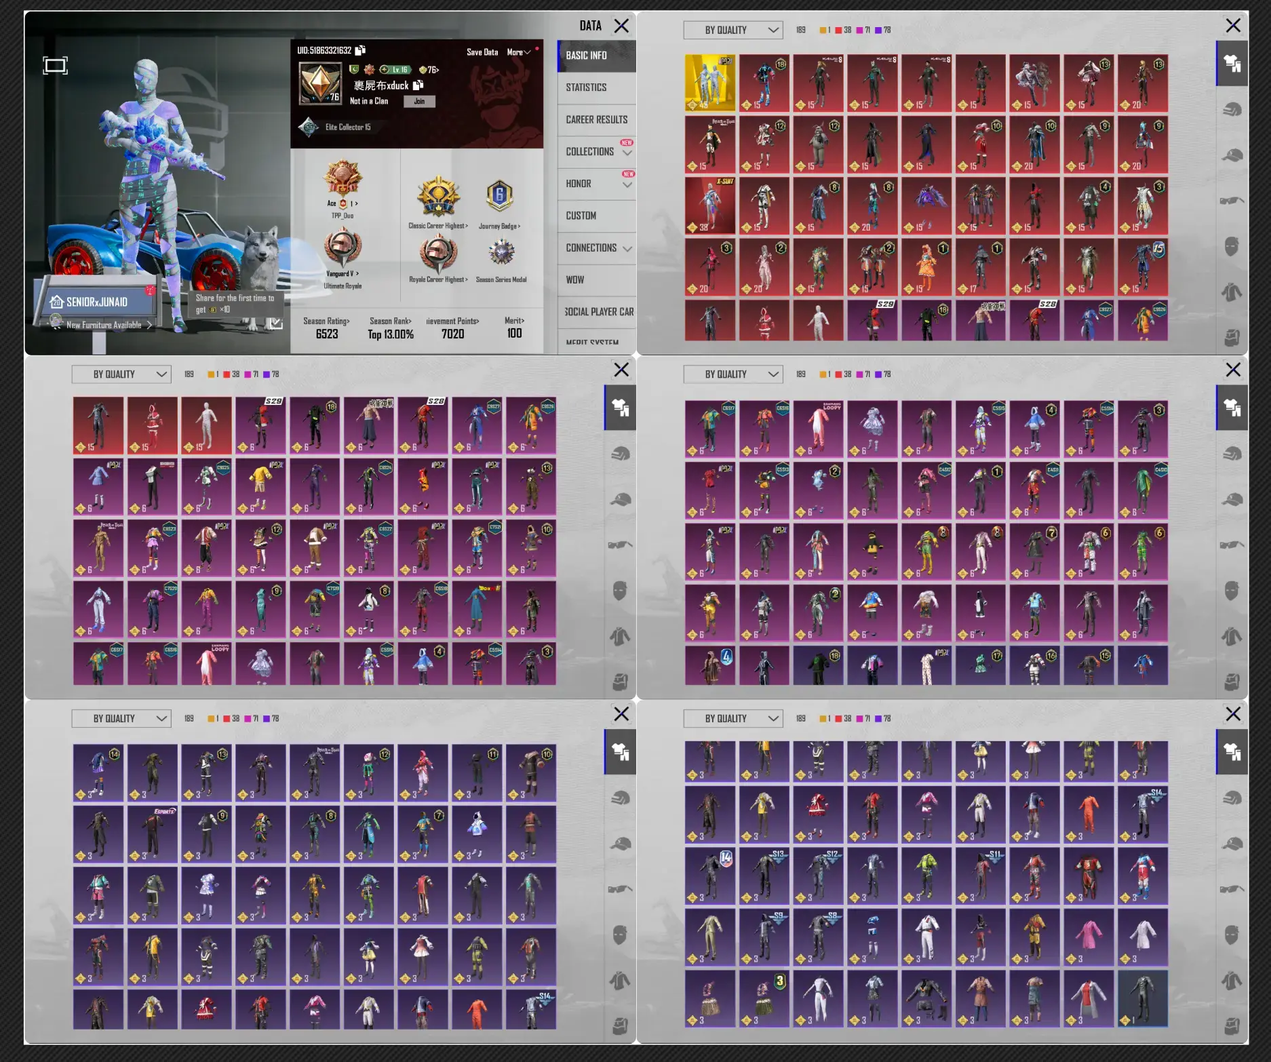Copy the UID using the copy icon
The height and width of the screenshot is (1062, 1271).
360,50
